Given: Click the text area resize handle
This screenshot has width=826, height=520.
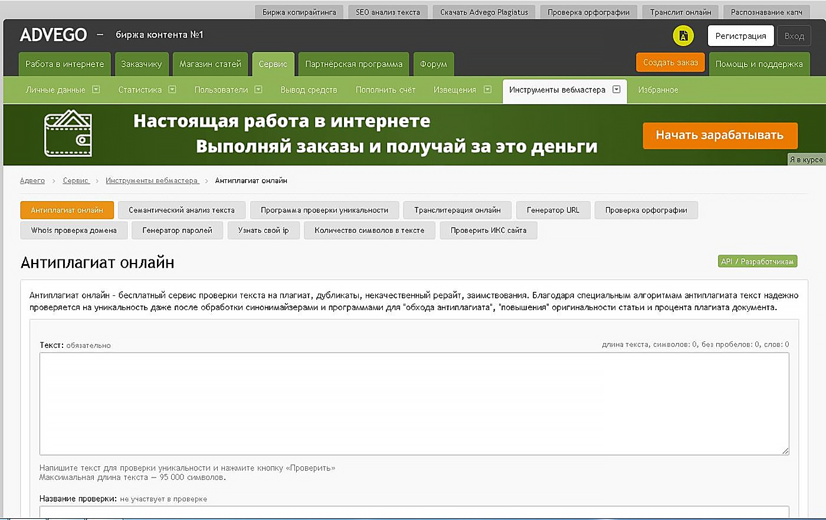Looking at the screenshot, I should tap(785, 451).
